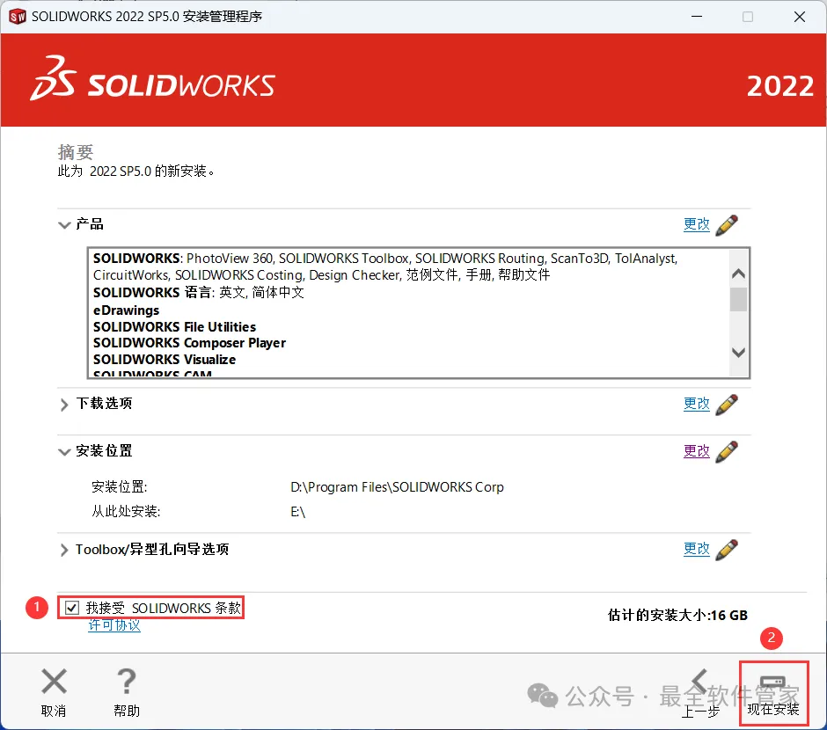Click the SOLIDWORKS 语言: 英文, 简体中文 line
The height and width of the screenshot is (730, 827).
[199, 293]
